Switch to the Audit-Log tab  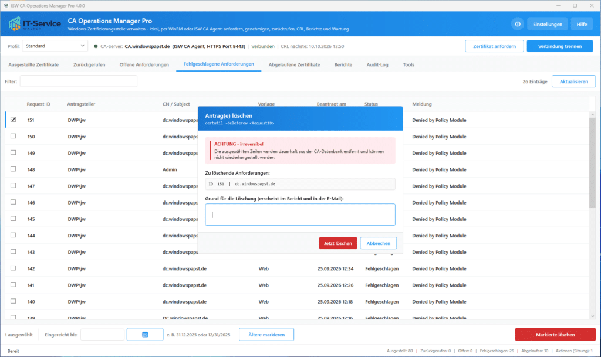tap(377, 64)
